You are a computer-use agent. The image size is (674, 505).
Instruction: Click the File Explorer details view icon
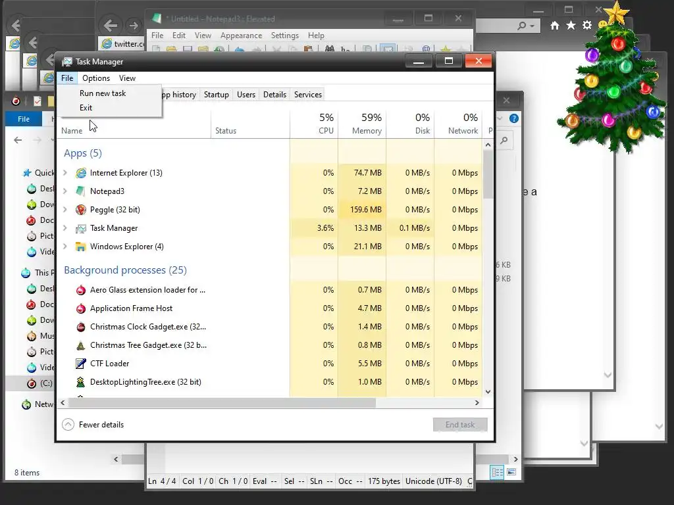498,472
